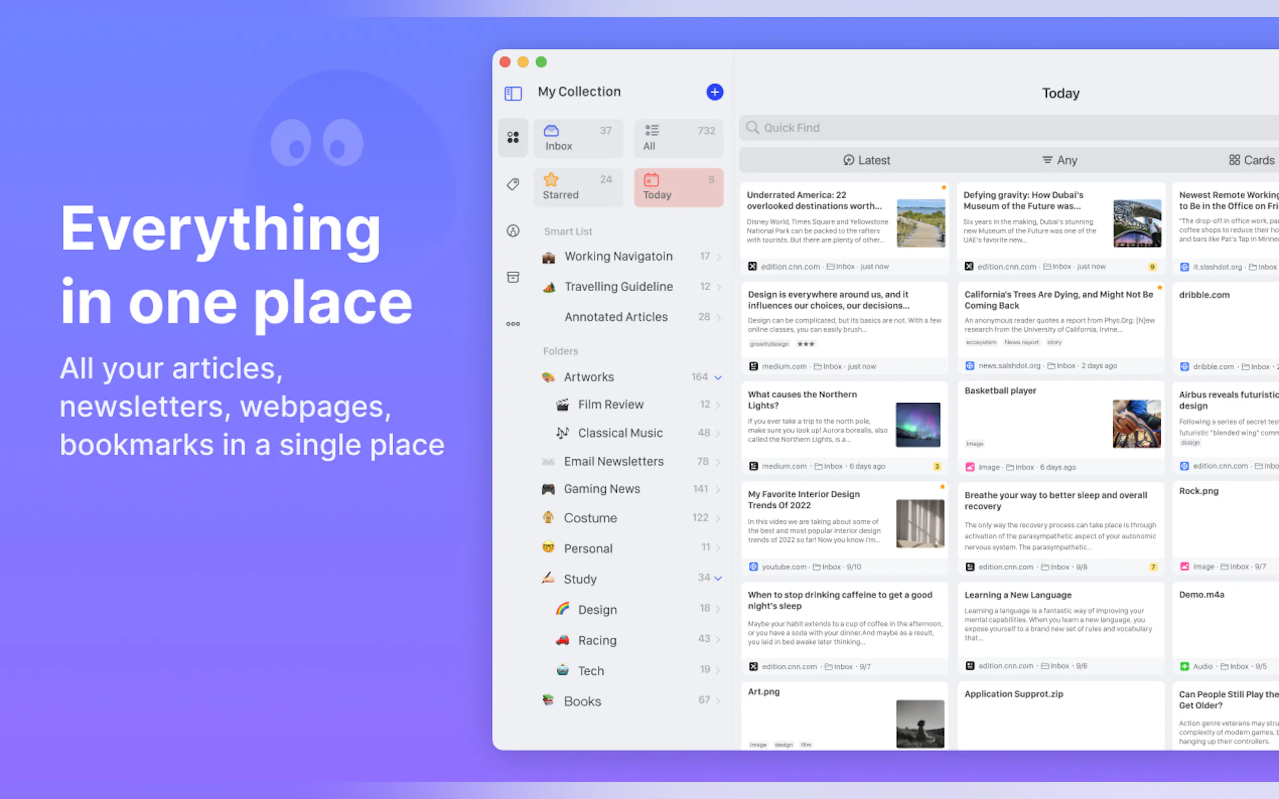The height and width of the screenshot is (799, 1279).
Task: Click the three-dots more icon in sidebar
Action: click(512, 324)
